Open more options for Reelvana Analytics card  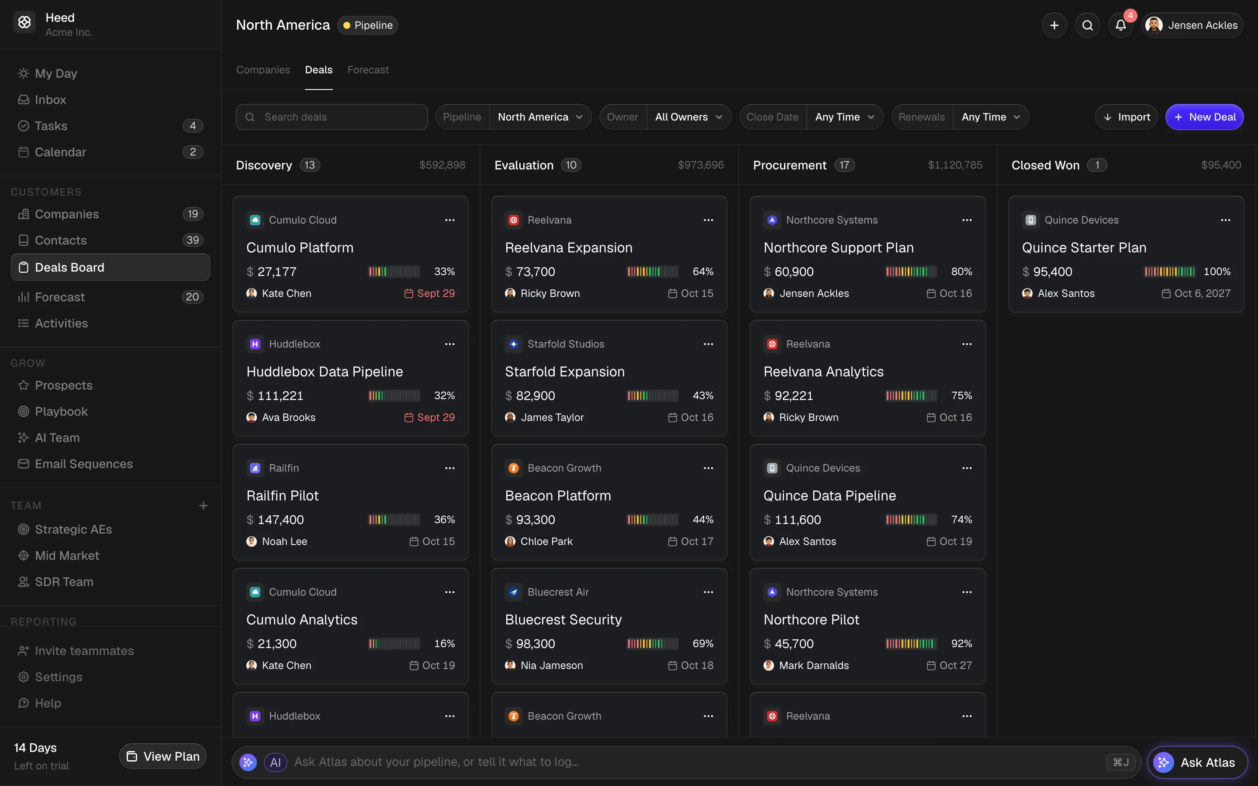pyautogui.click(x=967, y=344)
